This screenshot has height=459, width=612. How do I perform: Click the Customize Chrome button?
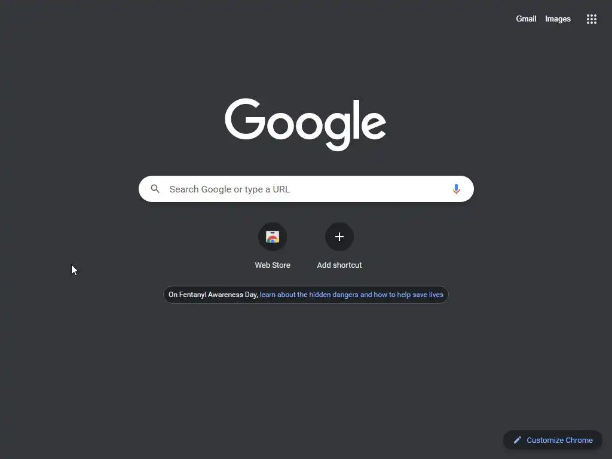click(553, 440)
